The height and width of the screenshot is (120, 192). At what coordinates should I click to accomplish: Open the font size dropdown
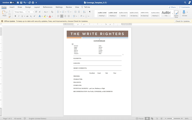[x=33, y=12]
